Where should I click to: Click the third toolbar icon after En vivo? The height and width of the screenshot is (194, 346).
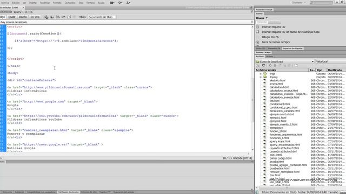(x=58, y=17)
